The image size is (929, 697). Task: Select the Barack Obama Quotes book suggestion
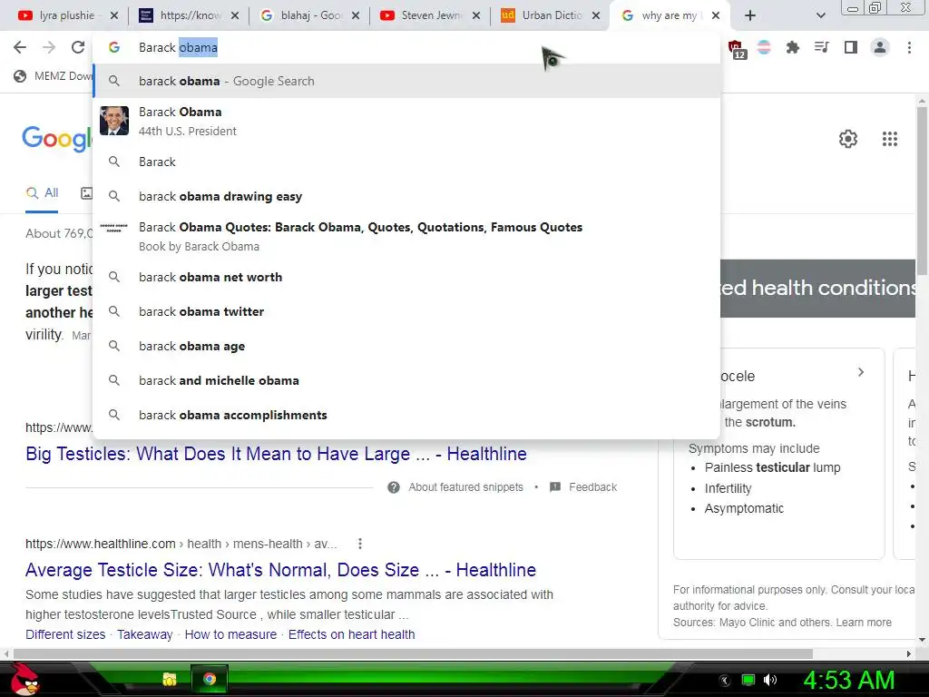pos(407,236)
